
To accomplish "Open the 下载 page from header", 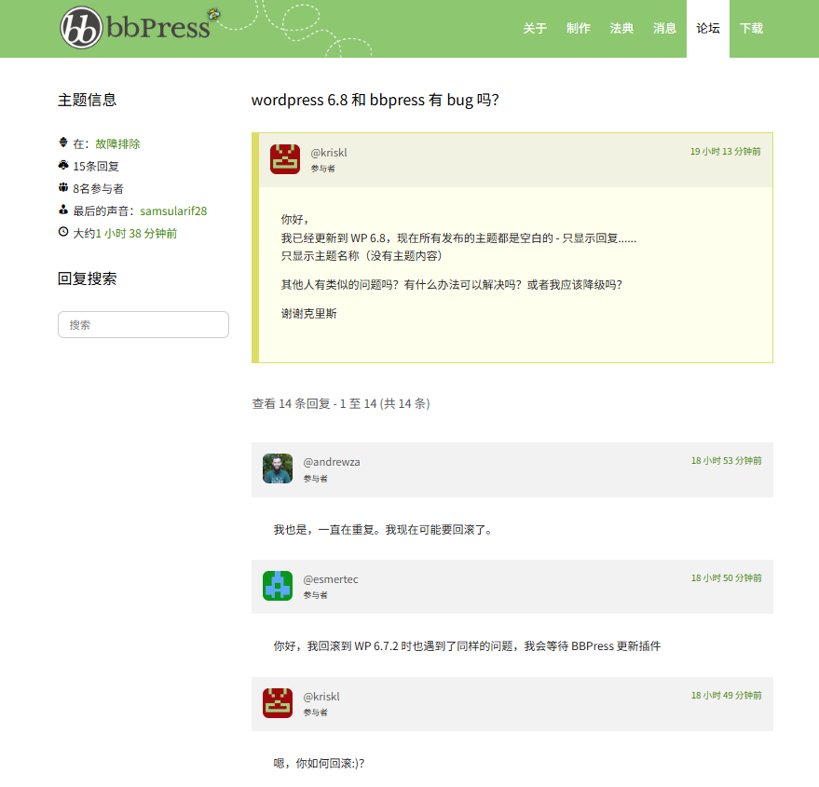I will tap(751, 29).
